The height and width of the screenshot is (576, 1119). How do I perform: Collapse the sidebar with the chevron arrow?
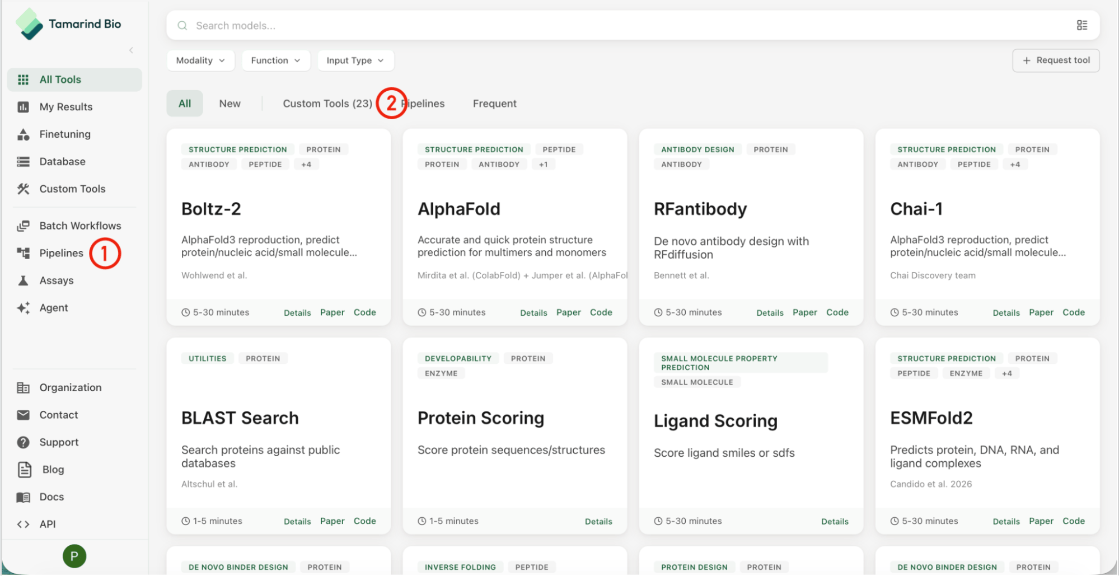pyautogui.click(x=131, y=50)
